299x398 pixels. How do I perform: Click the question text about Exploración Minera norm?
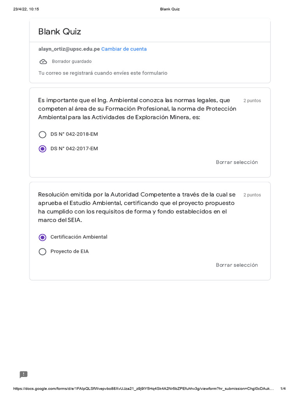[x=137, y=109]
